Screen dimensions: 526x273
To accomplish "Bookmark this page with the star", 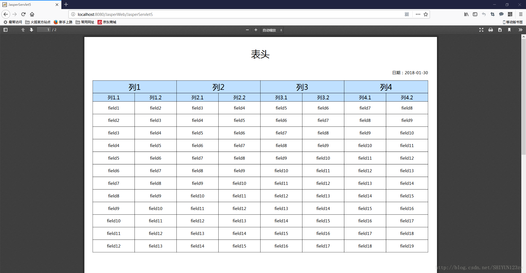I will pyautogui.click(x=426, y=14).
